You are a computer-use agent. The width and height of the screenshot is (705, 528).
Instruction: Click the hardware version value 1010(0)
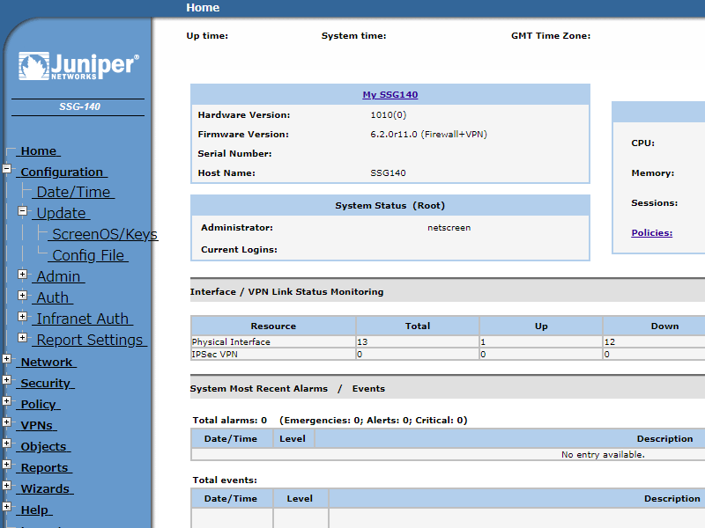[x=389, y=115]
